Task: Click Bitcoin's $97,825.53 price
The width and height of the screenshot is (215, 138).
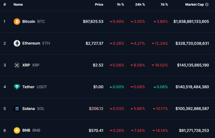Action: click(93, 22)
